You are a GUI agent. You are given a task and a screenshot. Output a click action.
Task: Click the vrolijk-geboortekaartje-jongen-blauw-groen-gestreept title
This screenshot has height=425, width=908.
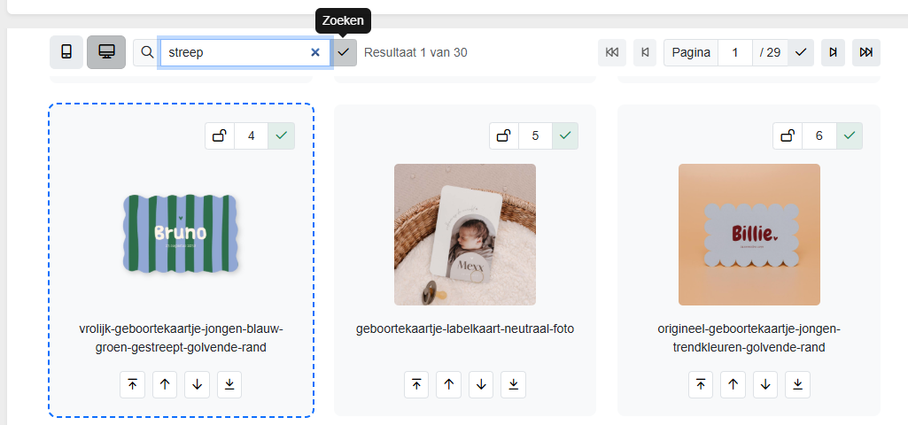181,338
